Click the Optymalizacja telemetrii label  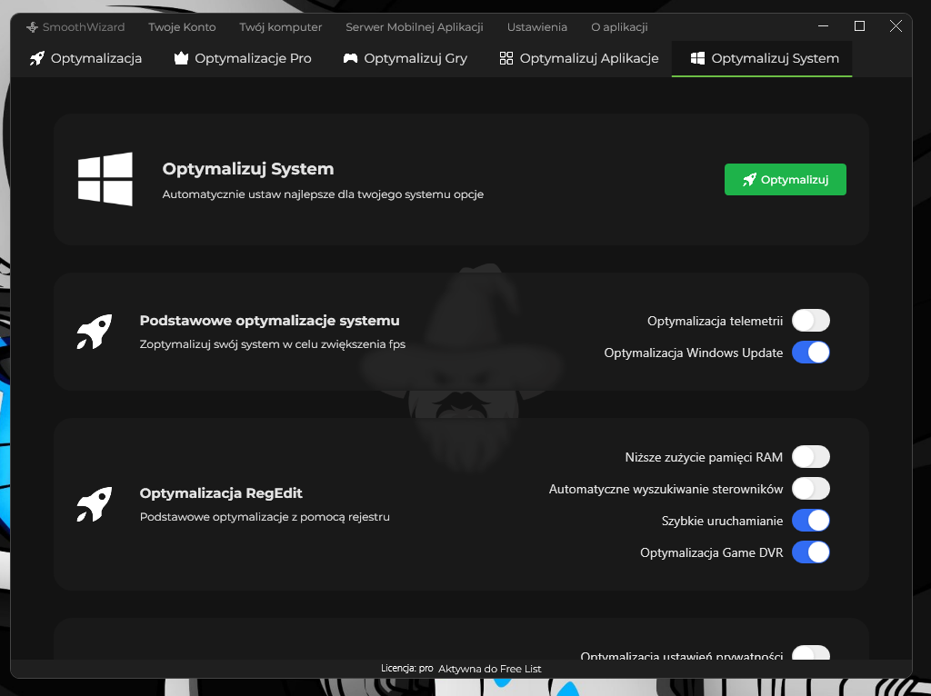(715, 321)
